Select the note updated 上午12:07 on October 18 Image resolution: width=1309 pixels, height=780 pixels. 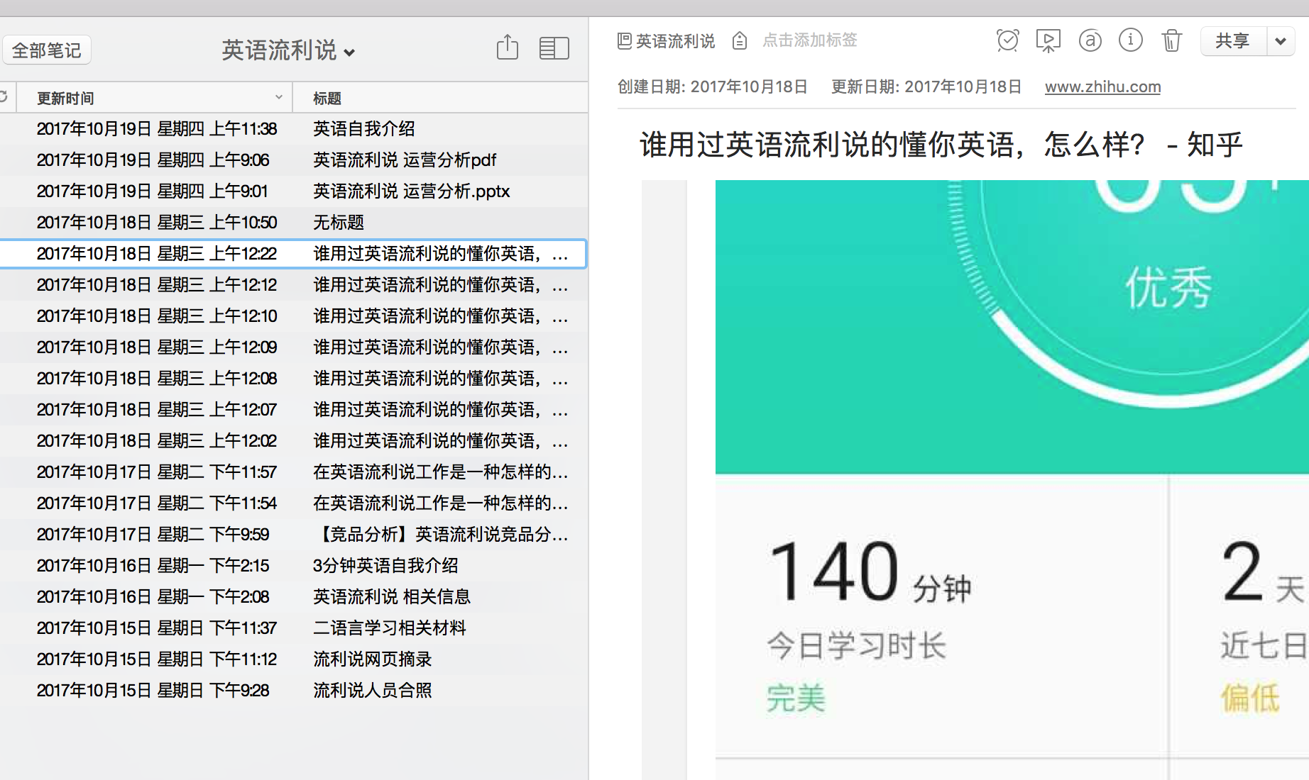(x=294, y=409)
